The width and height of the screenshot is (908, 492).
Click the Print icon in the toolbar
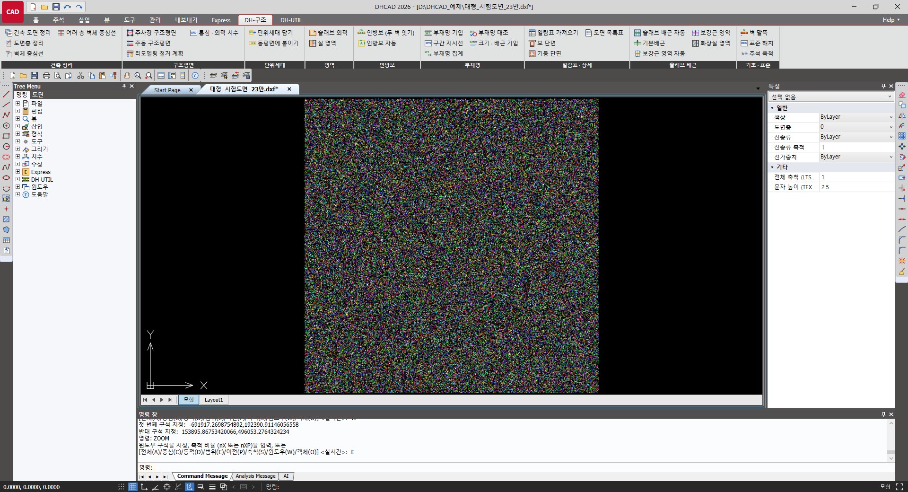point(46,76)
